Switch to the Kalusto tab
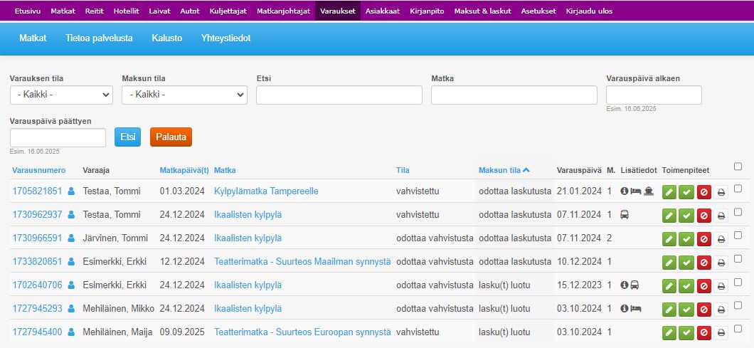 point(166,38)
